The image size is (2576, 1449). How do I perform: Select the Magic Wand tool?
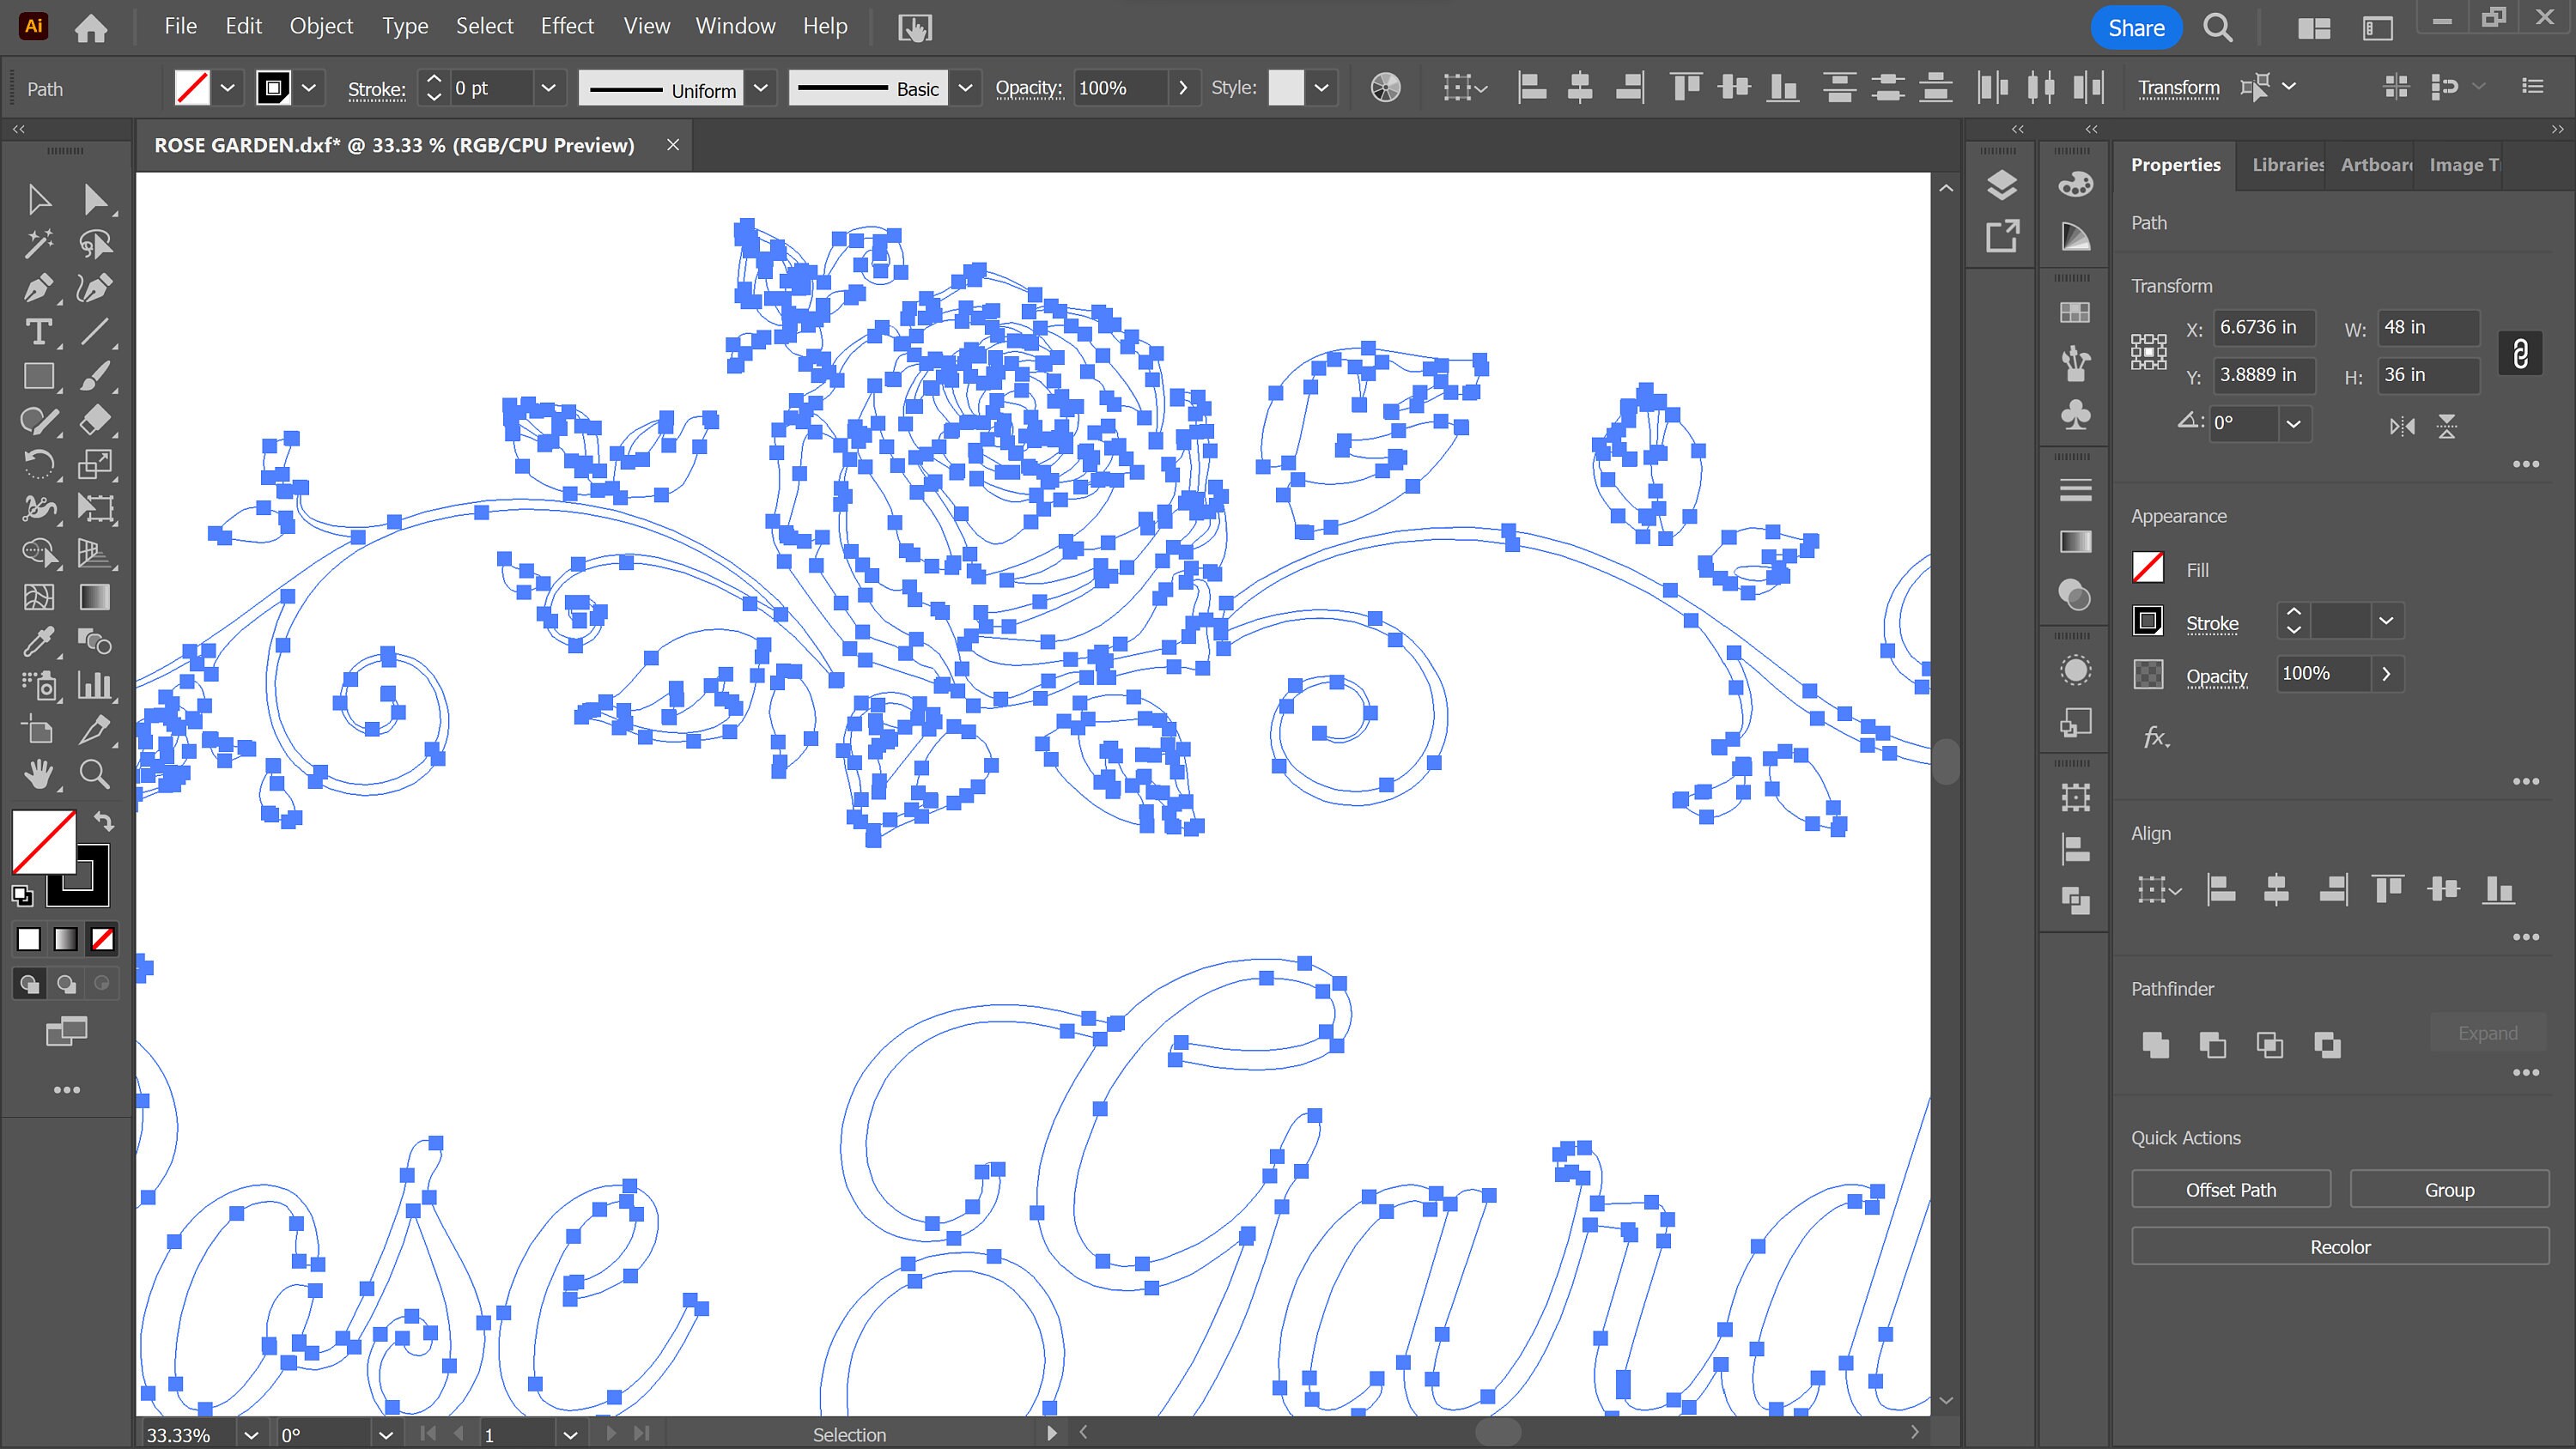[x=38, y=244]
